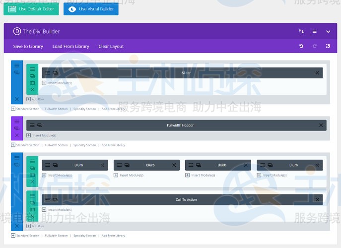
Task: Click Save to Library
Action: click(28, 46)
